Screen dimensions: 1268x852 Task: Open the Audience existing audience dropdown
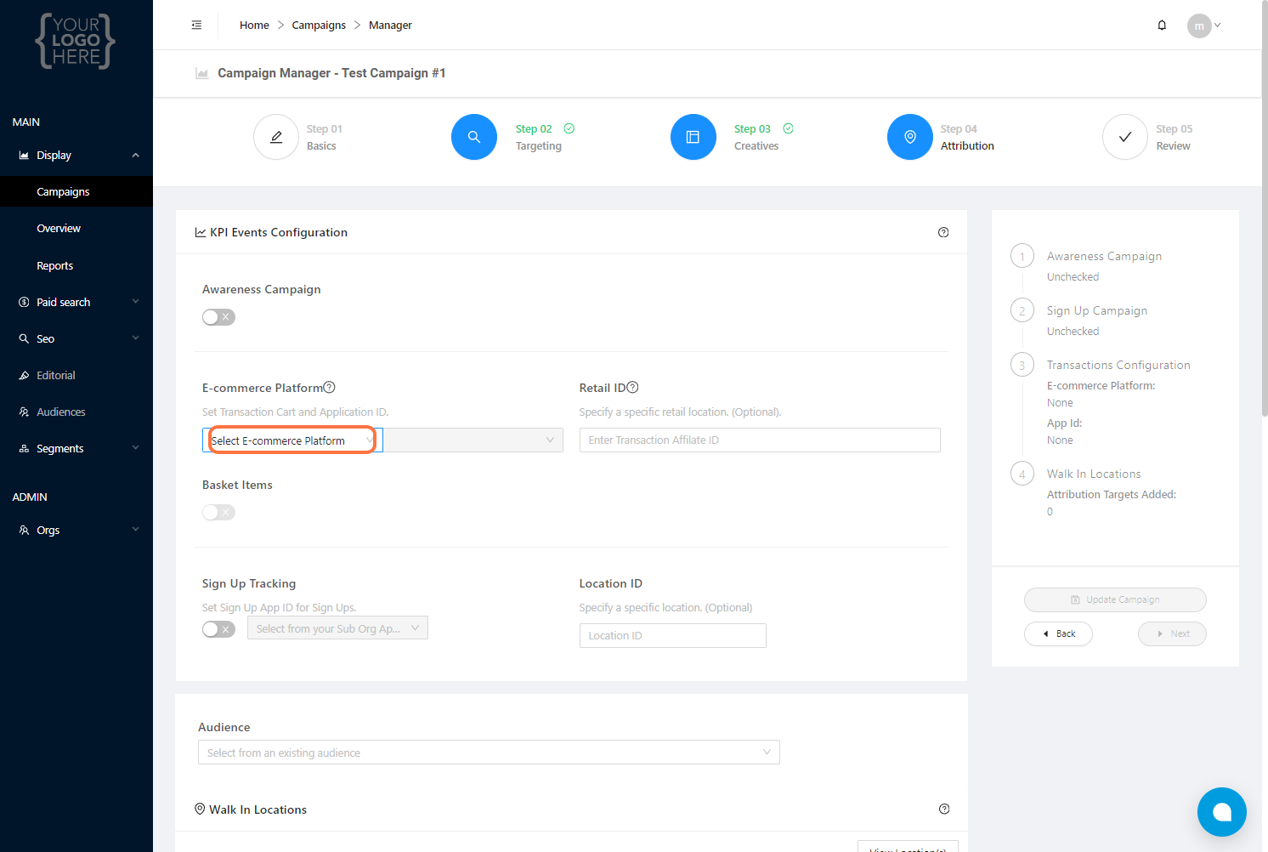coord(489,753)
